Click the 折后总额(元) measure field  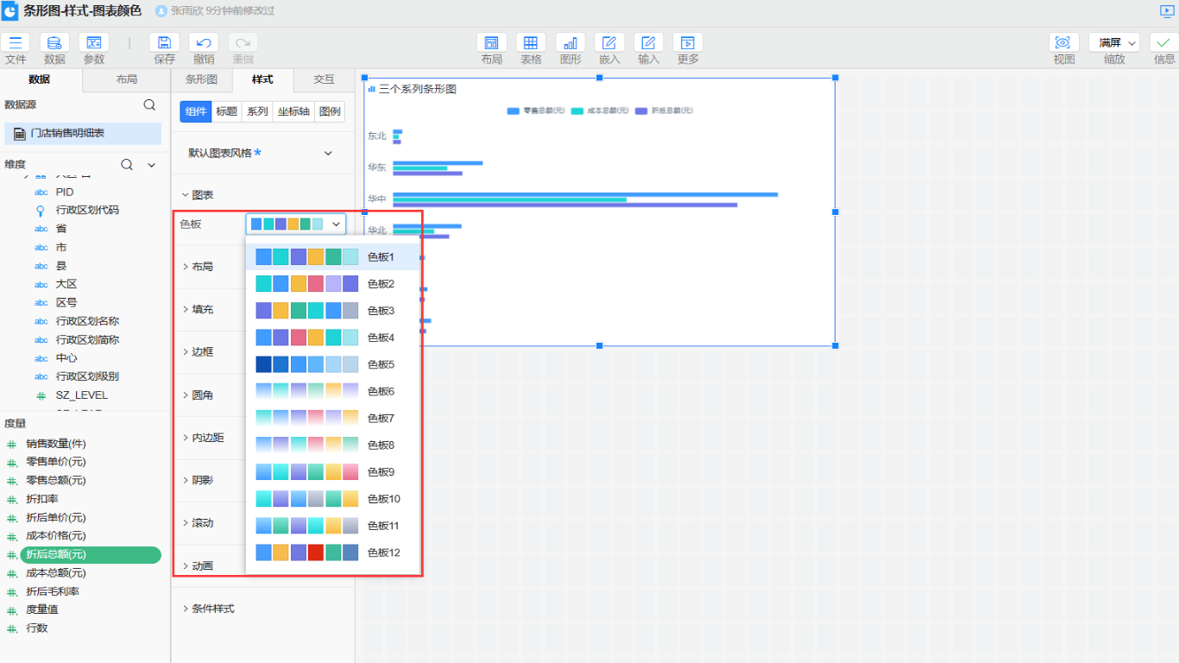[56, 554]
